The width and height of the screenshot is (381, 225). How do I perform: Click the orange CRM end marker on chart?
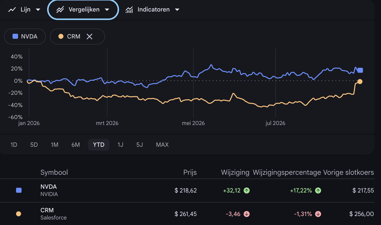(x=360, y=81)
